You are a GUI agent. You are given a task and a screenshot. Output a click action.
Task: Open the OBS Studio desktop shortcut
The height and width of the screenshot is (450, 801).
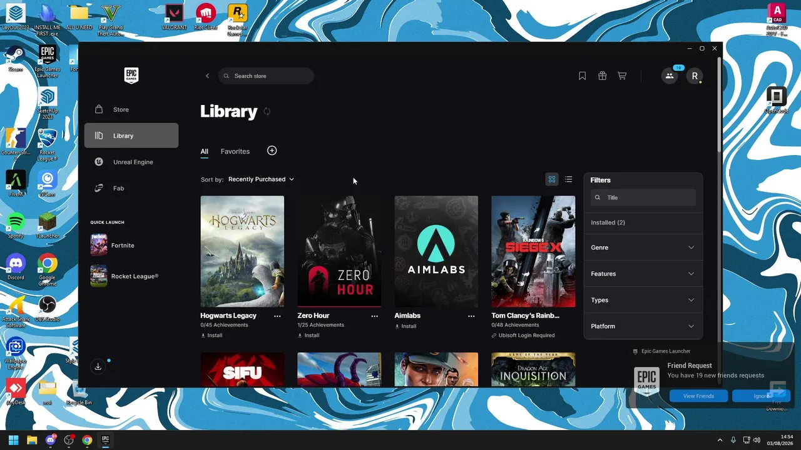pyautogui.click(x=47, y=309)
